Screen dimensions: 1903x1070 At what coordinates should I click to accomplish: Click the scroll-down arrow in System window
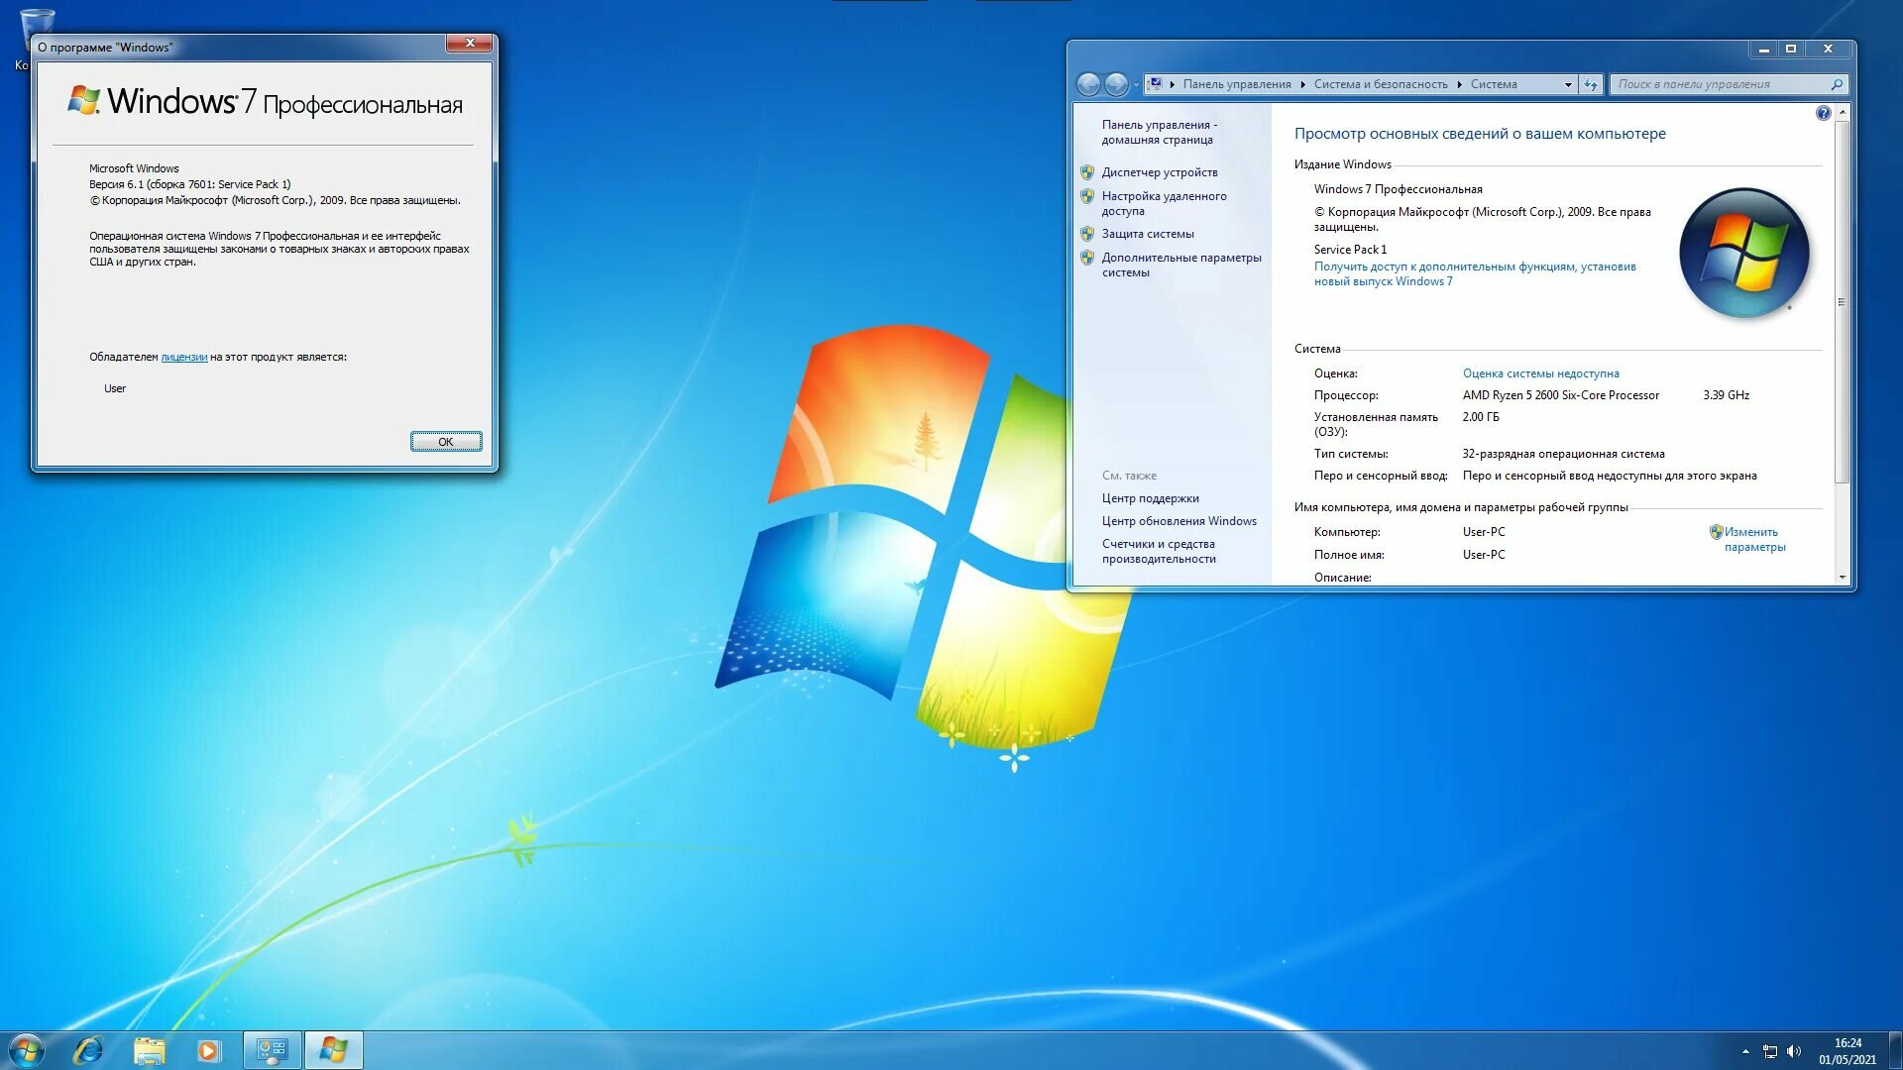1843,577
